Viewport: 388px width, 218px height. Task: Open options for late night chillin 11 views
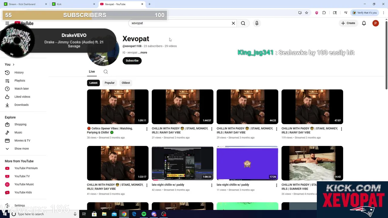click(x=276, y=185)
